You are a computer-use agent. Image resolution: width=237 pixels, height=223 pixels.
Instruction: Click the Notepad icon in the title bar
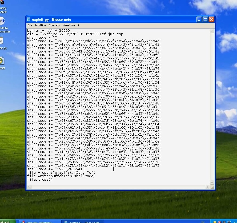click(29, 19)
